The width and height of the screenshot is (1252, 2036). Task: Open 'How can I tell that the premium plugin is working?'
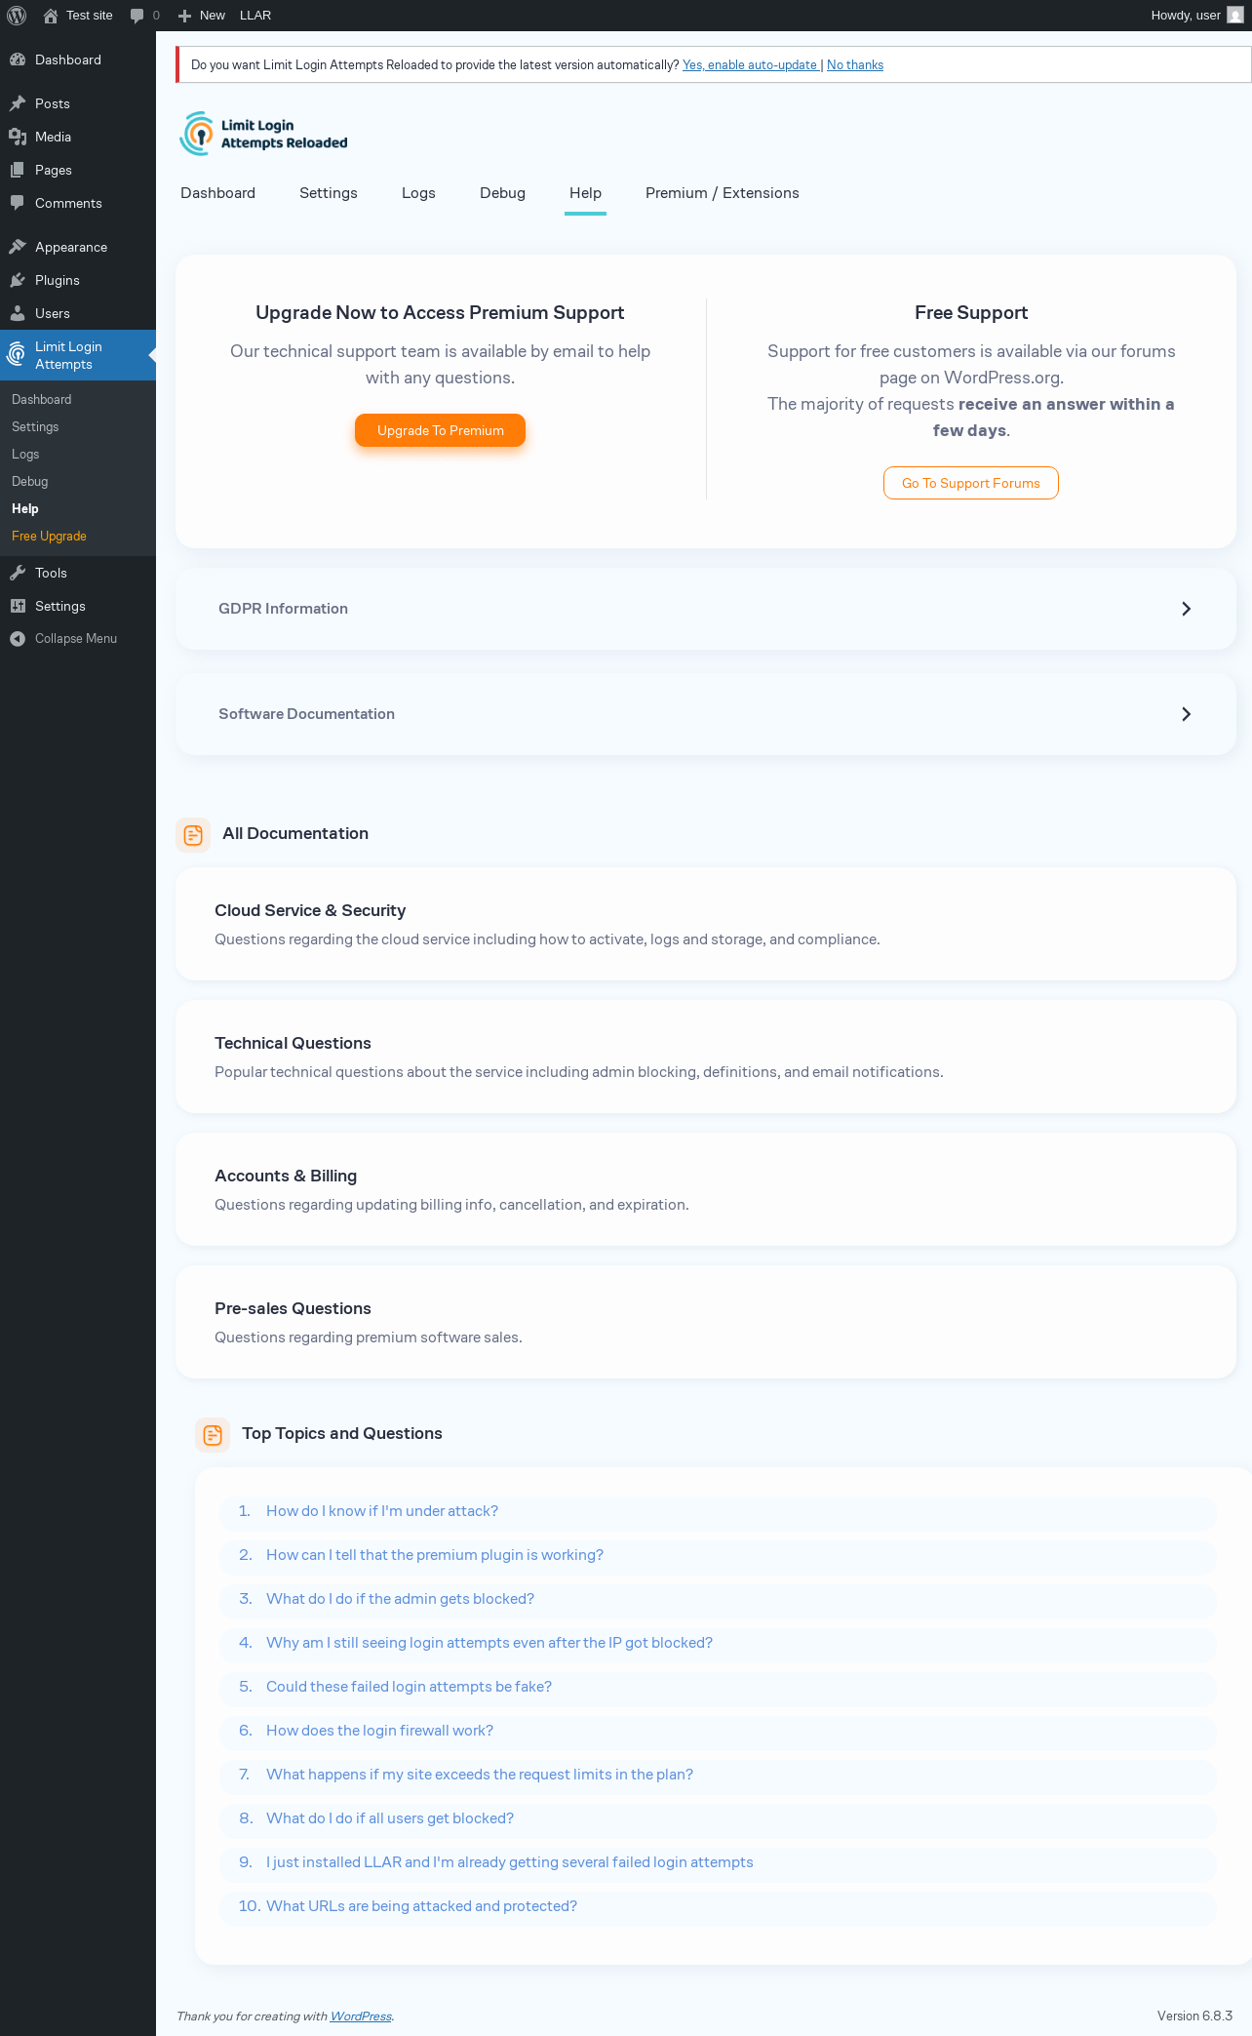(x=435, y=1555)
